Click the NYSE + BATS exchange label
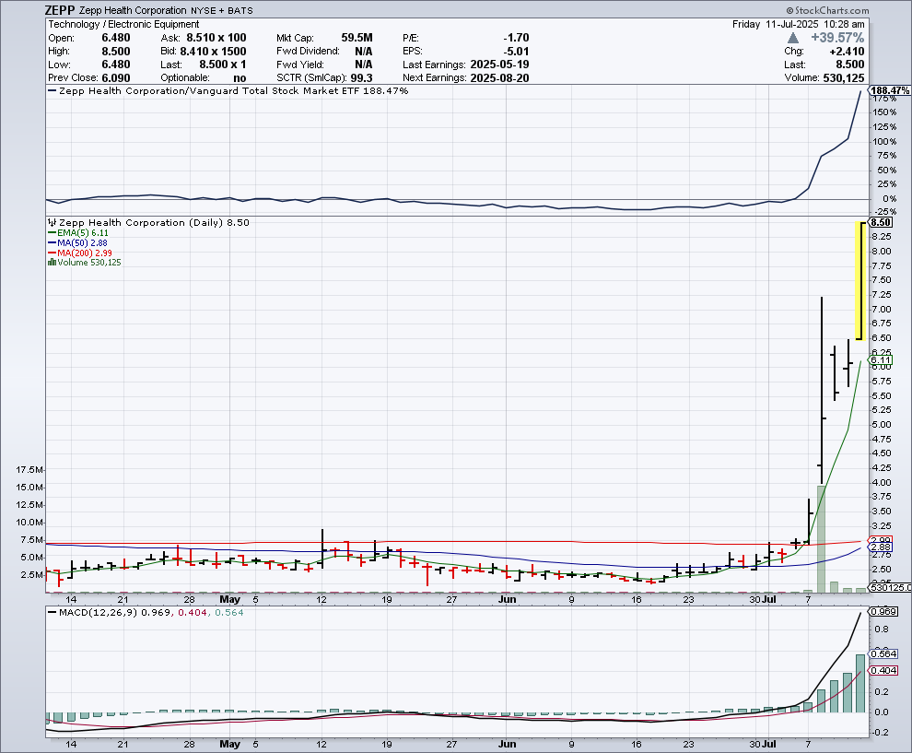912x753 pixels. 222,10
